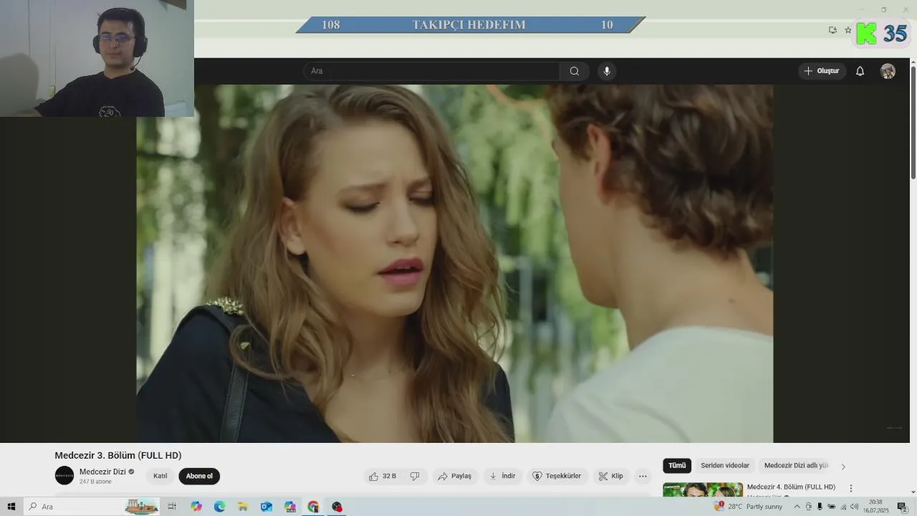Image resolution: width=917 pixels, height=516 pixels.
Task: Open the Windows Start menu
Action: pyautogui.click(x=11, y=507)
